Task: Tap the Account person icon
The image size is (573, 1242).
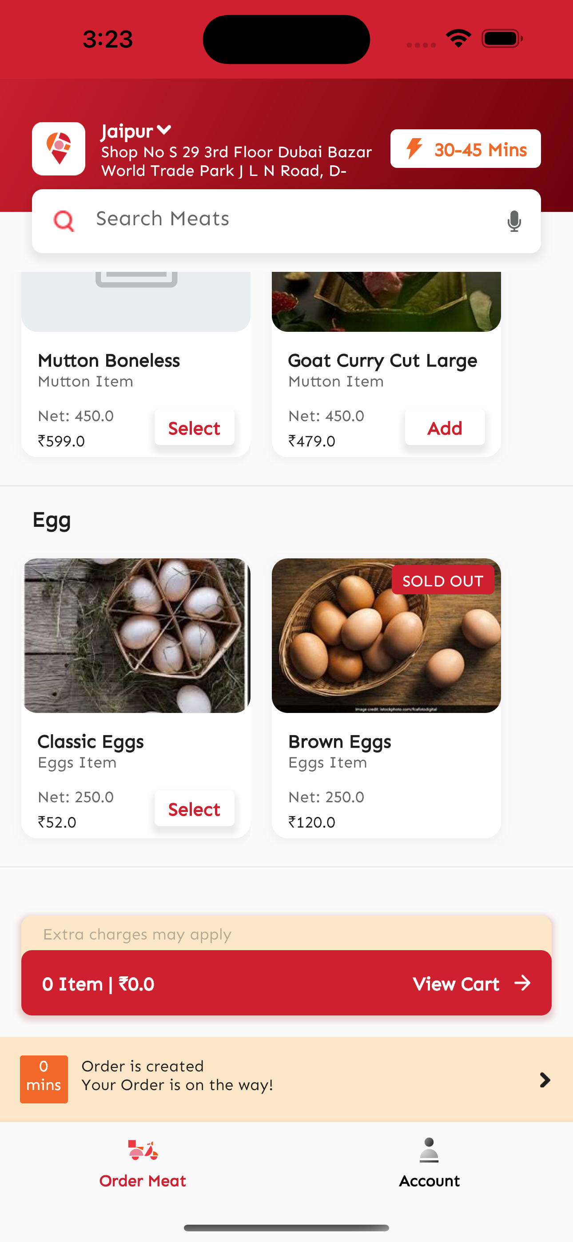Action: coord(429,1150)
